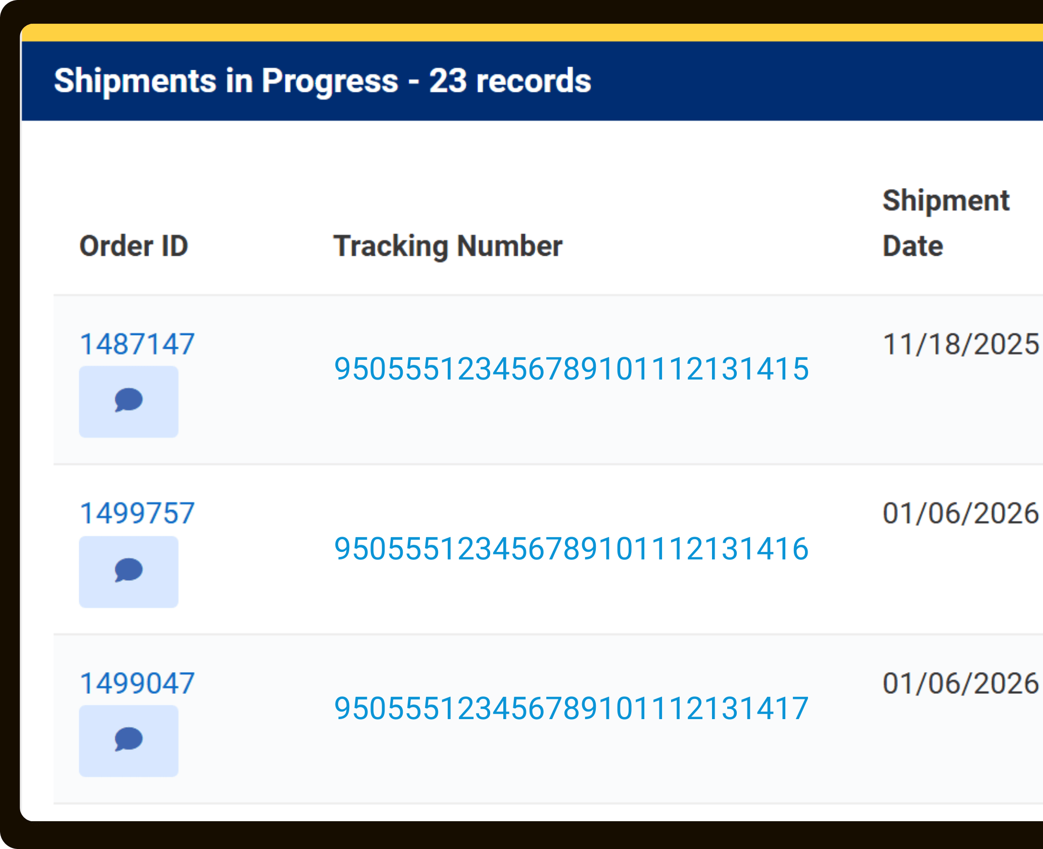Open order ID 1499047 link
Image resolution: width=1043 pixels, height=849 pixels.
[137, 683]
